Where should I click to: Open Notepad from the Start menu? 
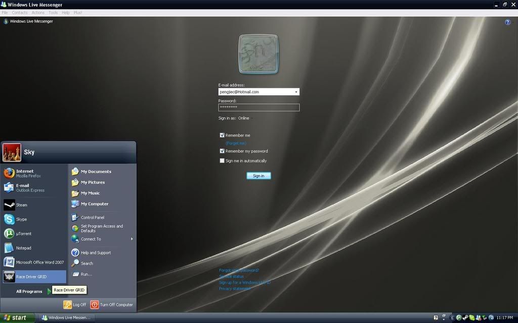[34, 248]
